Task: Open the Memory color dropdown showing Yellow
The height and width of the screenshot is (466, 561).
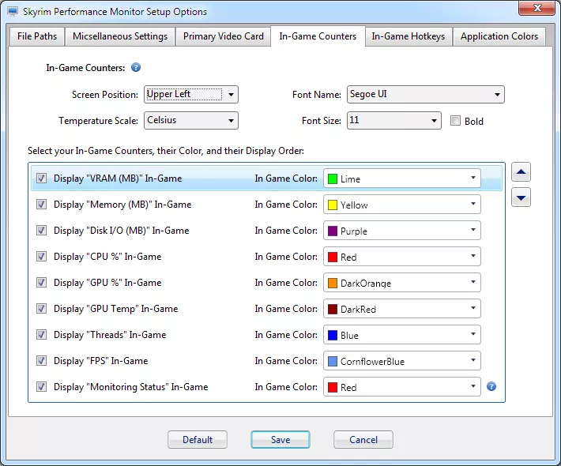Action: coord(402,205)
